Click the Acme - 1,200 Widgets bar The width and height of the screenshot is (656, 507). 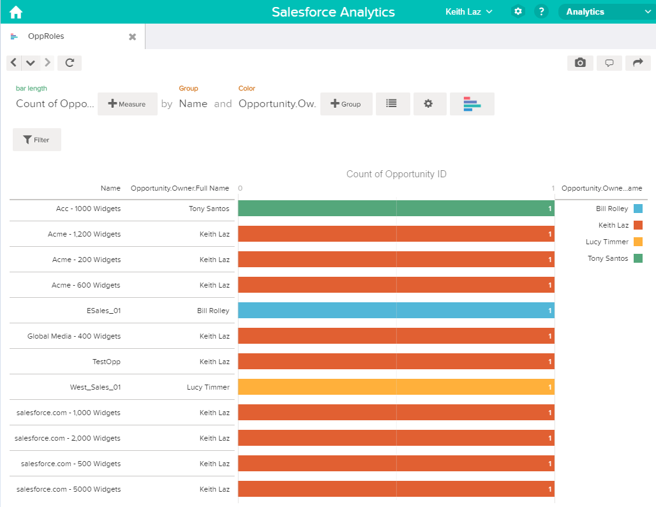[396, 233]
